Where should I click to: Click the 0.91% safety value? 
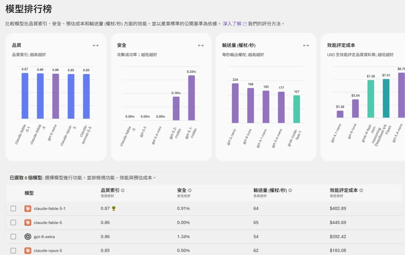[x=184, y=209]
